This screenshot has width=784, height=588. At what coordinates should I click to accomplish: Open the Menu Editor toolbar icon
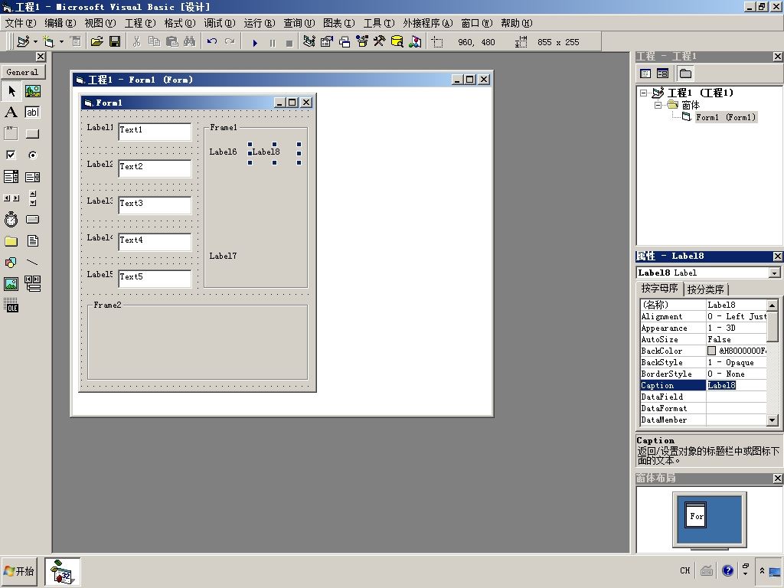(x=76, y=41)
